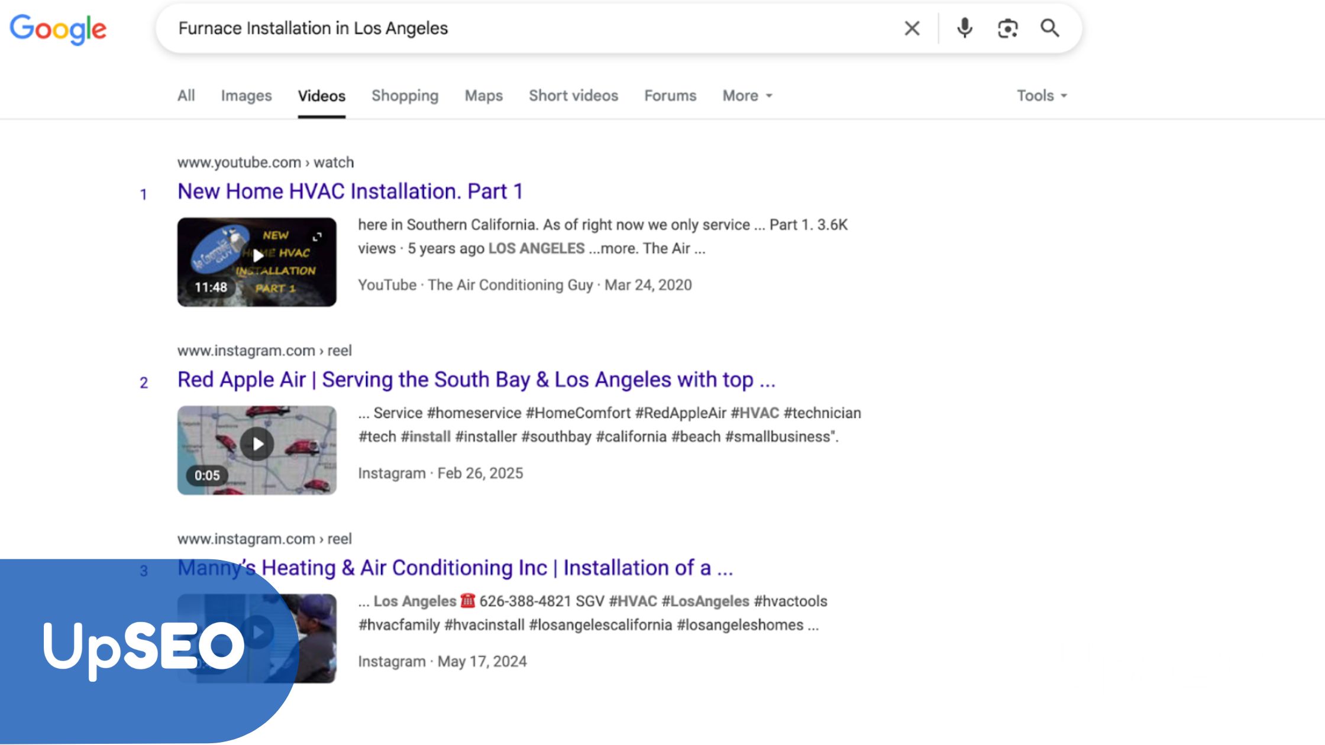Switch to the Maps tab
The width and height of the screenshot is (1325, 745).
point(484,96)
